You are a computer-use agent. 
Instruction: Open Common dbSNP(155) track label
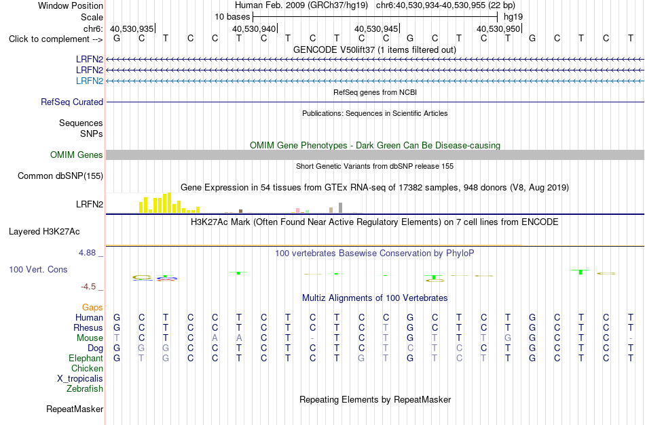(60, 176)
